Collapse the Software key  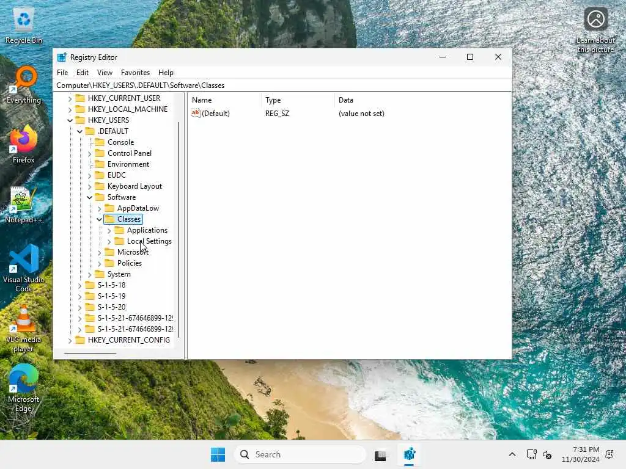pyautogui.click(x=89, y=197)
